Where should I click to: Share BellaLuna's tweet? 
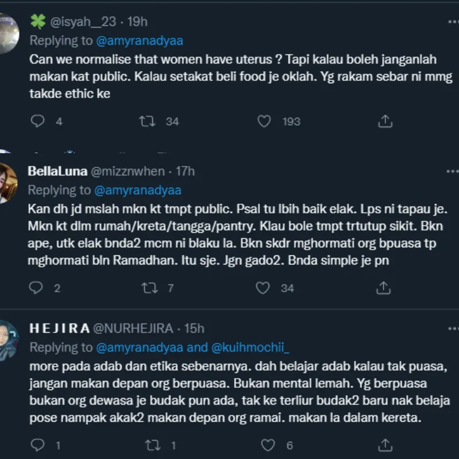[x=386, y=288]
